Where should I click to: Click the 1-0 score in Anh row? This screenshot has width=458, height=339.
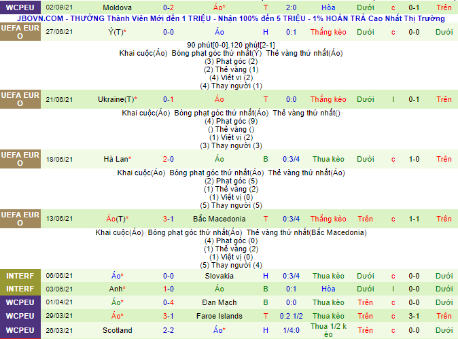pyautogui.click(x=168, y=289)
